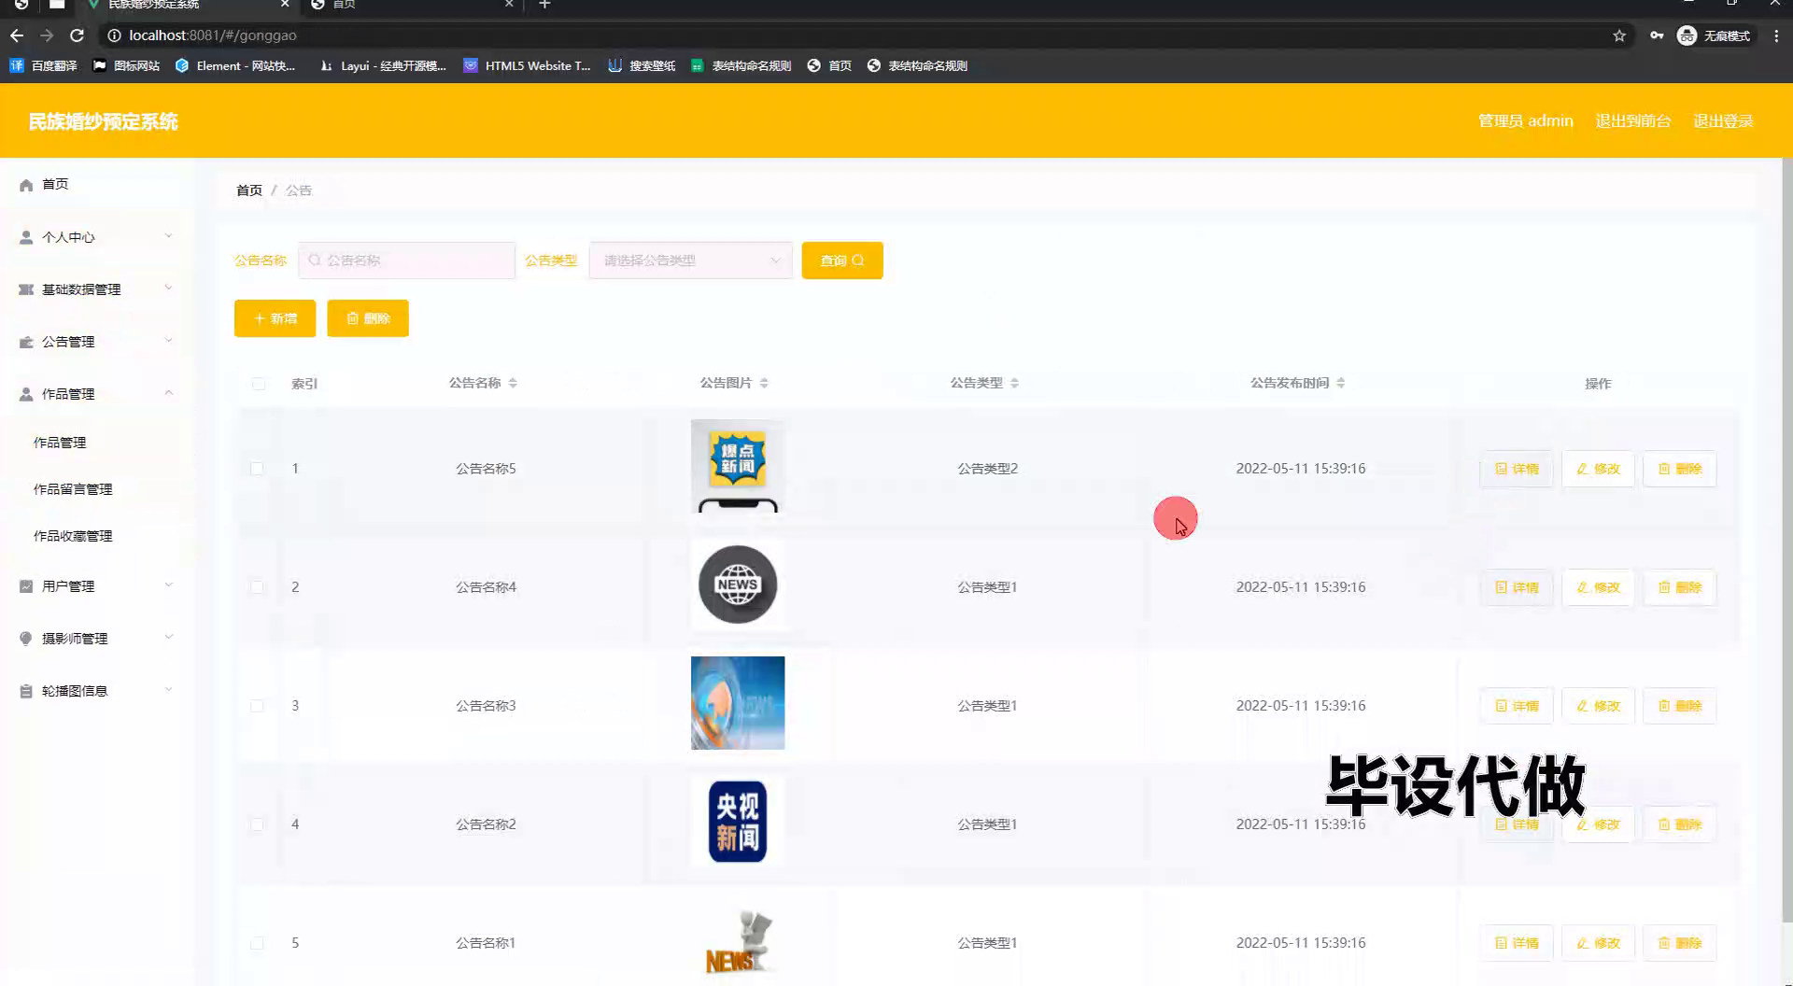Check the row for 公告名称5

(x=257, y=469)
